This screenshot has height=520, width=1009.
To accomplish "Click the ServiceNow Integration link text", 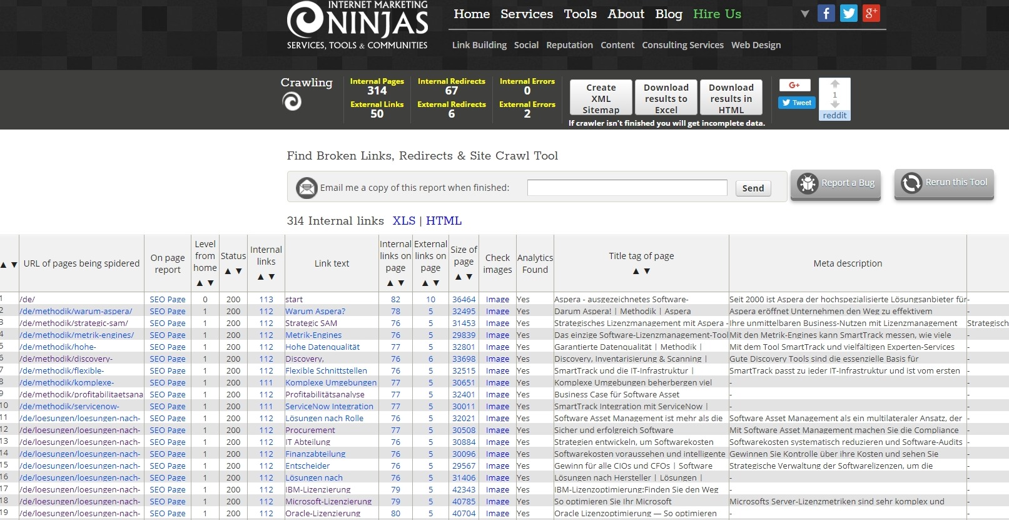I will pyautogui.click(x=329, y=406).
